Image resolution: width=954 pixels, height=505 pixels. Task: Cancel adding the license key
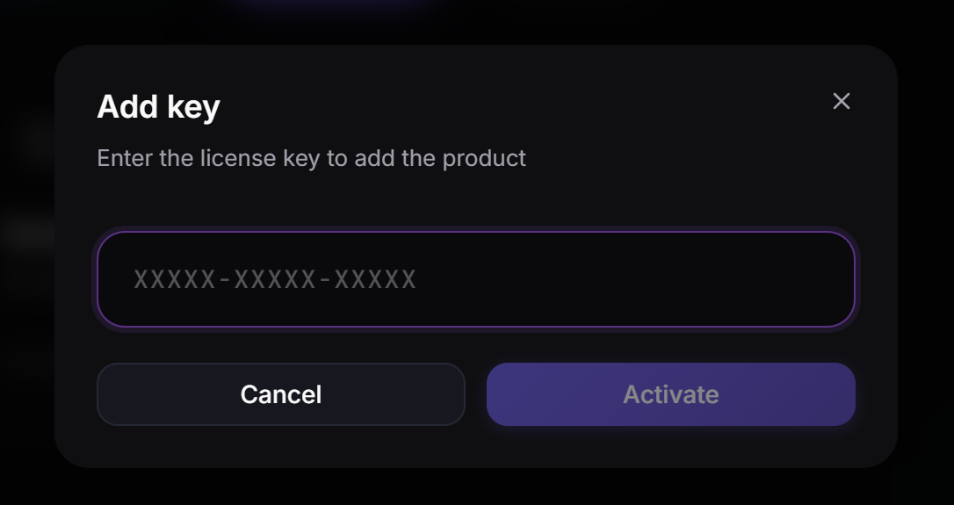click(280, 394)
